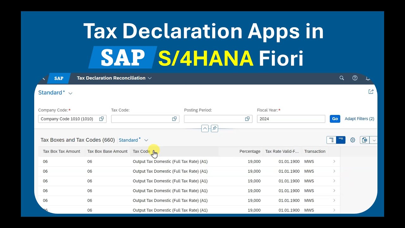Click the Fiscal Year field showing 2024
405x228 pixels.
[291, 119]
